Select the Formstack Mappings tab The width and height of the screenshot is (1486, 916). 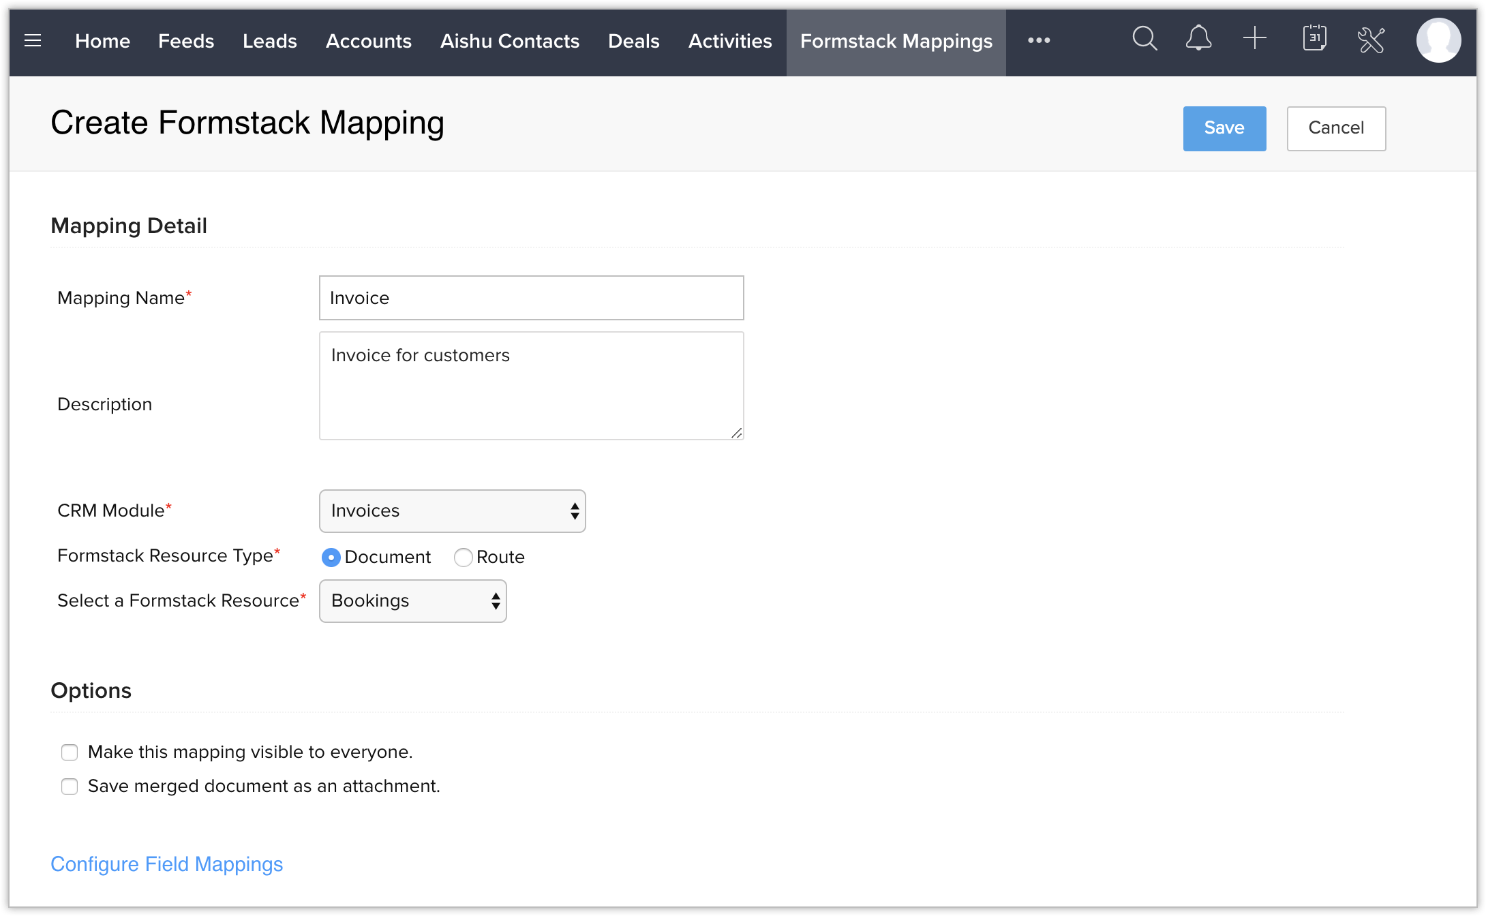tap(896, 42)
